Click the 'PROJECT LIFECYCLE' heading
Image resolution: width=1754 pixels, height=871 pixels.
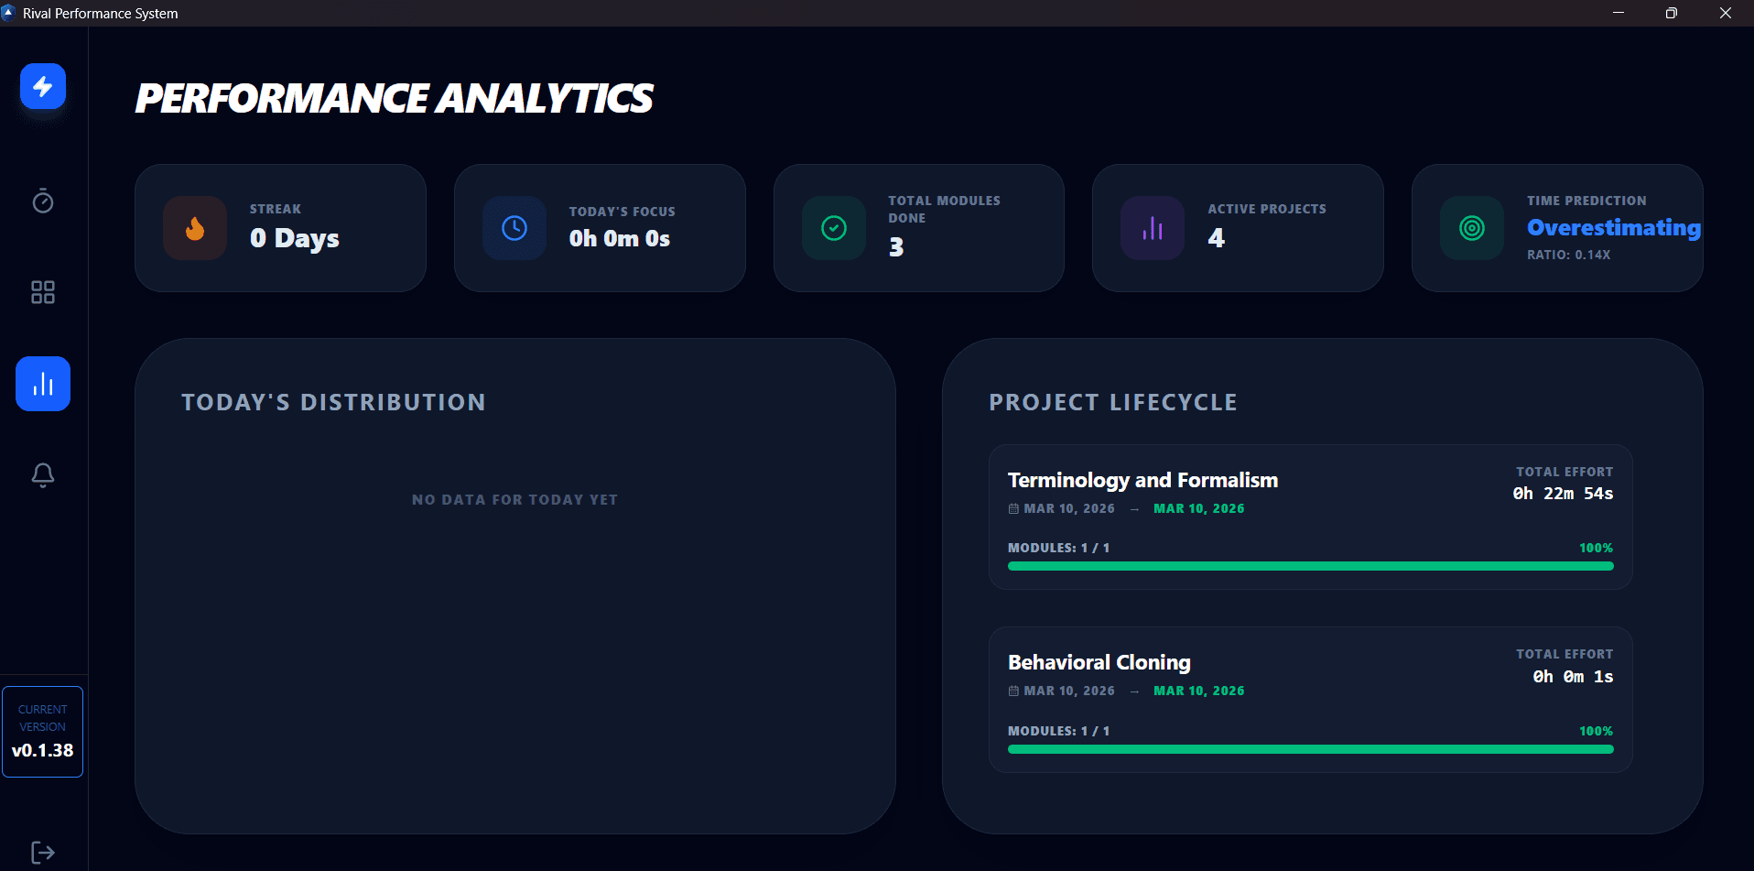[1113, 402]
